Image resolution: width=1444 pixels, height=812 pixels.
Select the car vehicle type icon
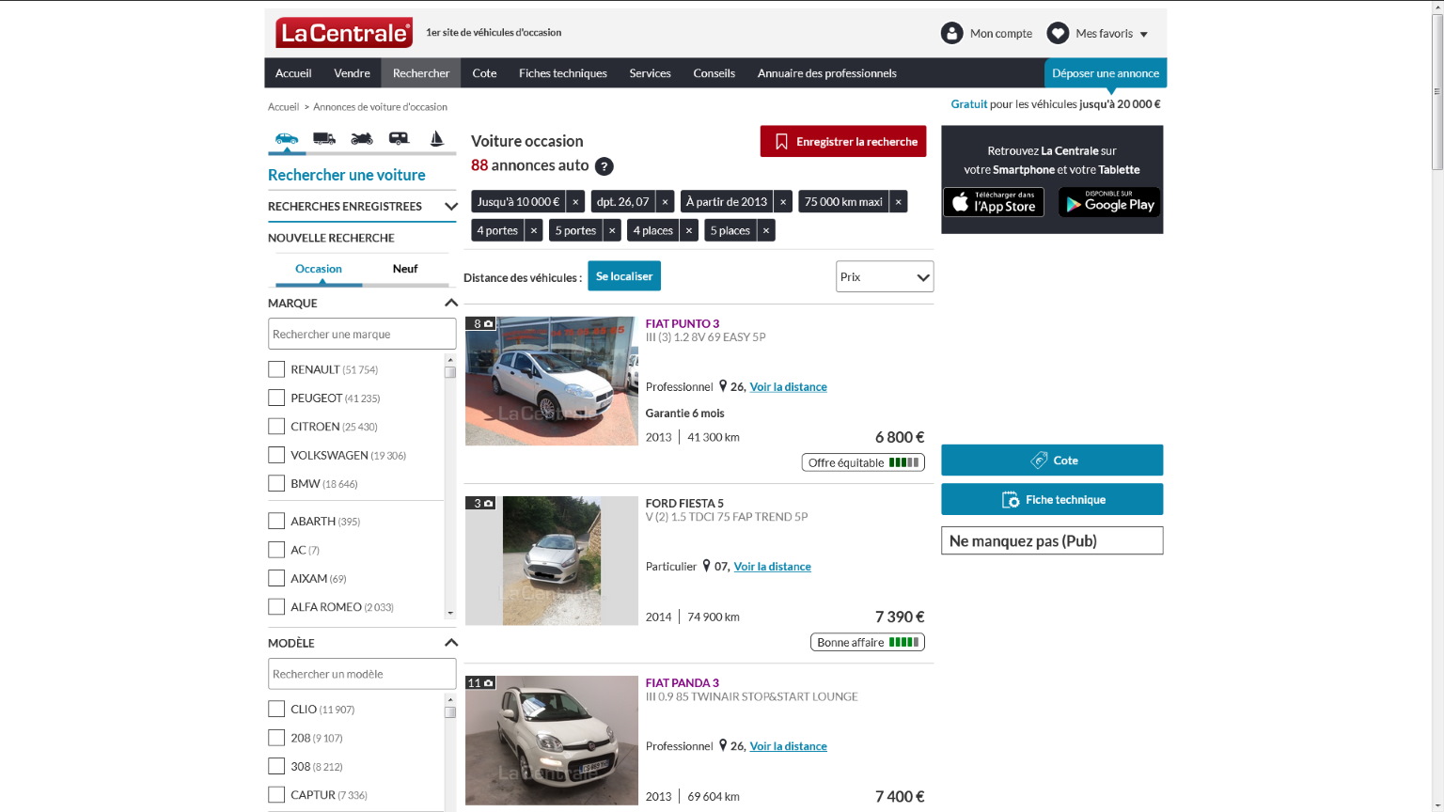[287, 138]
